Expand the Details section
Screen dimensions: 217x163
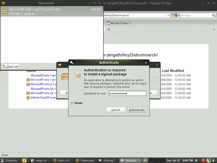[77, 103]
